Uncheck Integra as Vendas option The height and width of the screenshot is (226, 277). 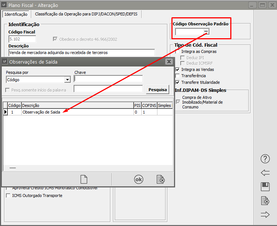click(178, 69)
